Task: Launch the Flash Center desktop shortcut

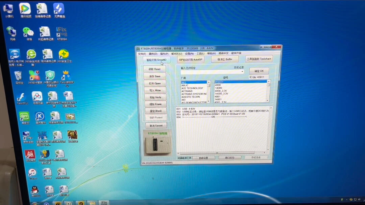Action: [22, 98]
